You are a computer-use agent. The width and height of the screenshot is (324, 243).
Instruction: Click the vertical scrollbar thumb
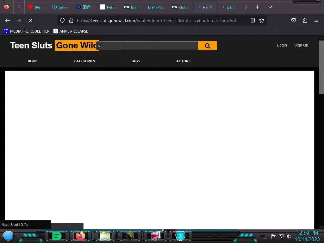tap(321, 67)
